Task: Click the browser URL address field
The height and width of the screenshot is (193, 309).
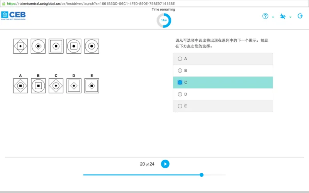Action: pos(154,3)
